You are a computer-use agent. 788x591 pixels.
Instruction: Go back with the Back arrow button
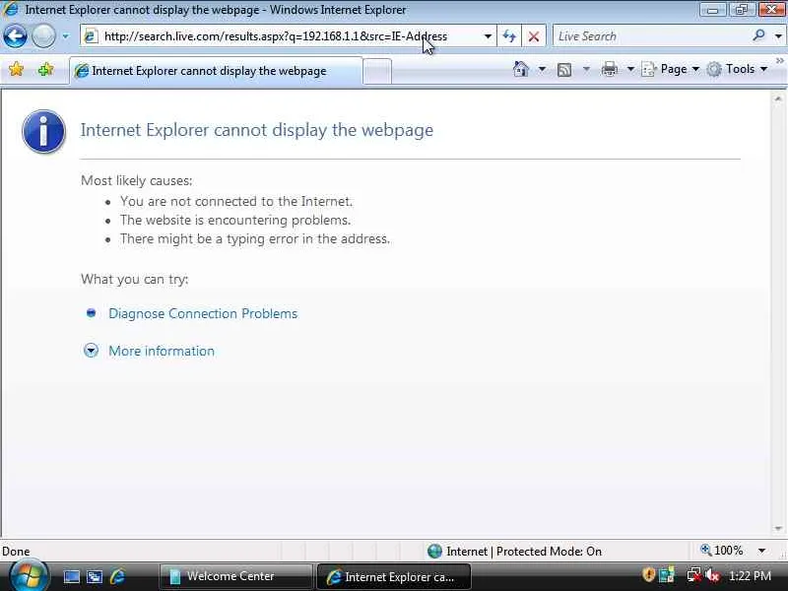pyautogui.click(x=15, y=36)
